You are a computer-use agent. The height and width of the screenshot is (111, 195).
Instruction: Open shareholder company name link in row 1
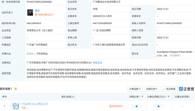click(34, 104)
